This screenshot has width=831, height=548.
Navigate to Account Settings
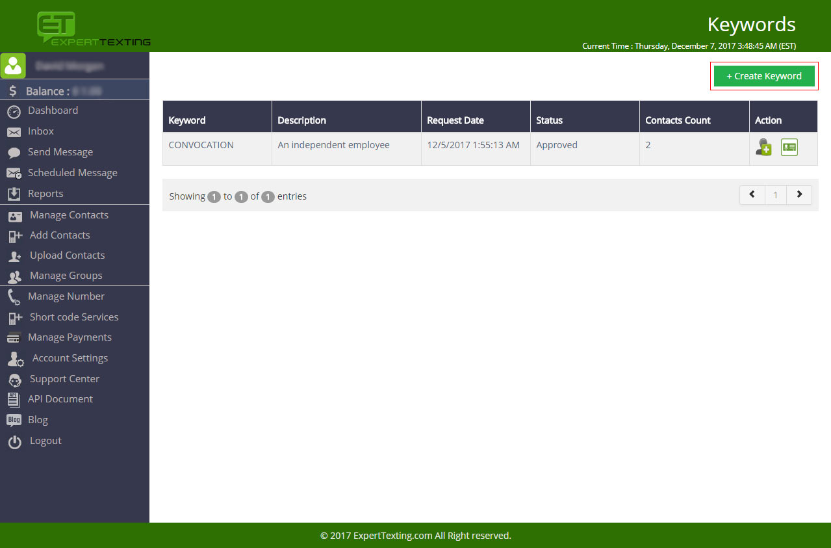click(x=70, y=358)
